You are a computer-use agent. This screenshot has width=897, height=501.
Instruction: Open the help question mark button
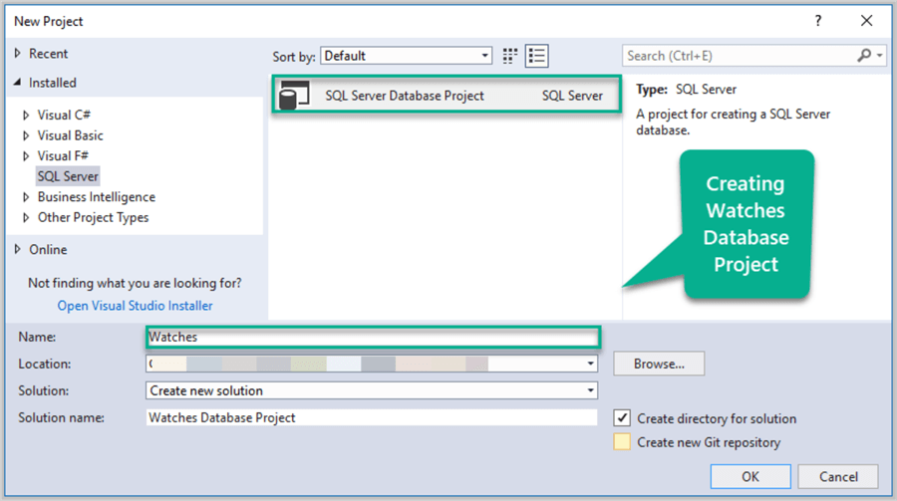818,21
